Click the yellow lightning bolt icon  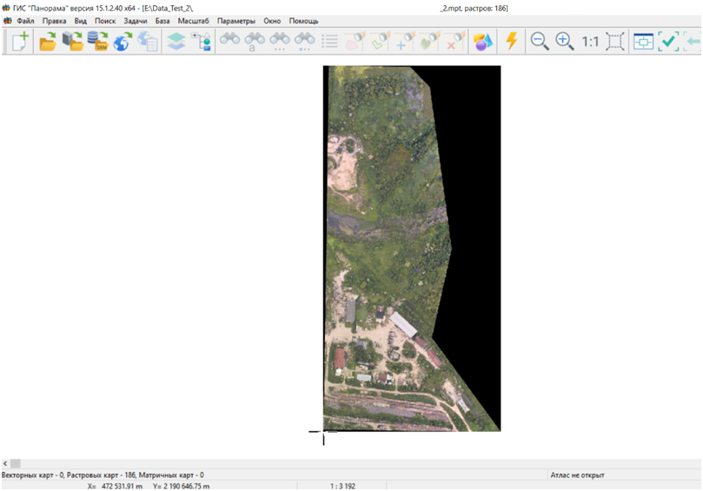pyautogui.click(x=512, y=41)
